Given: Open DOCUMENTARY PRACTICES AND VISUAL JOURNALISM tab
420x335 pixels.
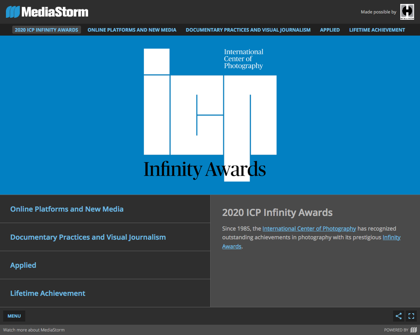Looking at the screenshot, I should [x=248, y=30].
